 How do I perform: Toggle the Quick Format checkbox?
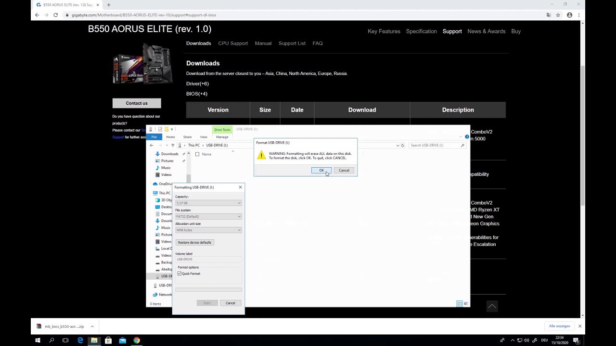point(180,273)
